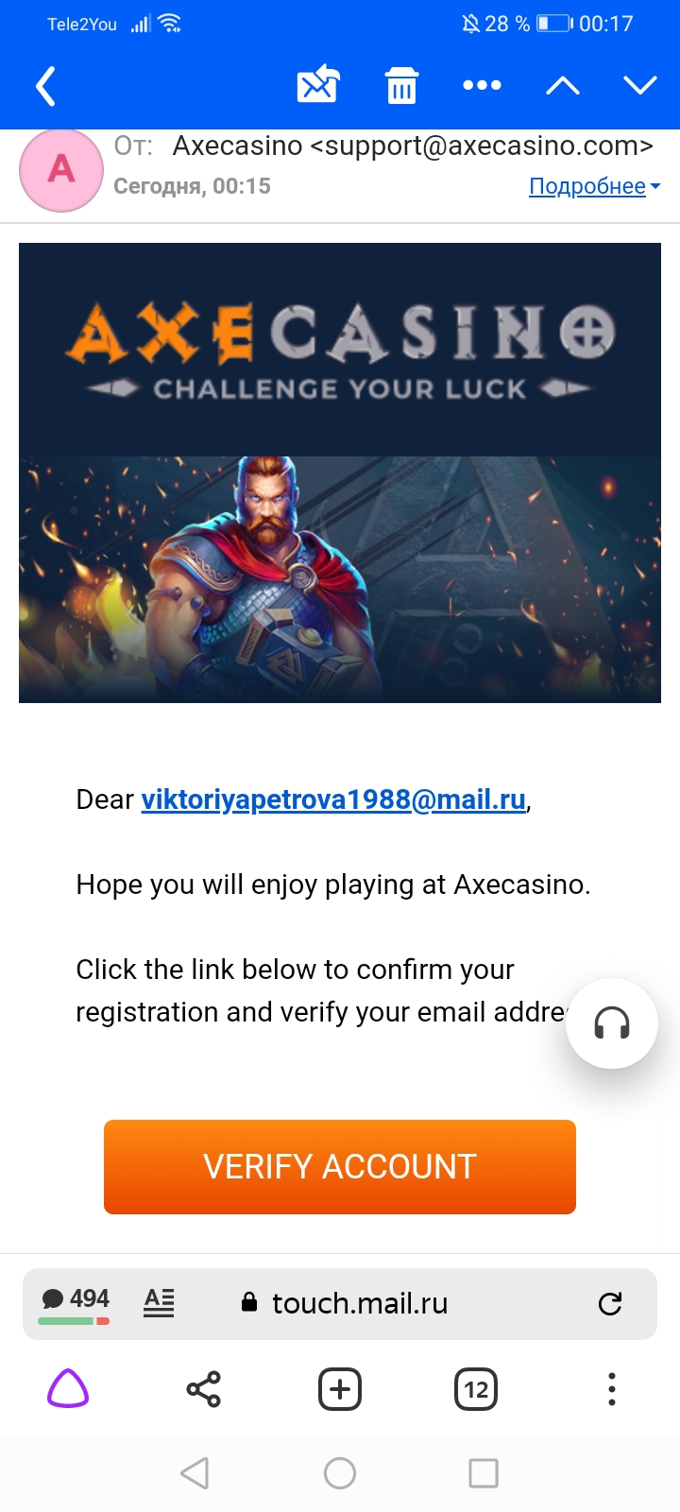This screenshot has width=680, height=1512.
Task: Tap the mark as unread envelope icon
Action: click(x=318, y=85)
